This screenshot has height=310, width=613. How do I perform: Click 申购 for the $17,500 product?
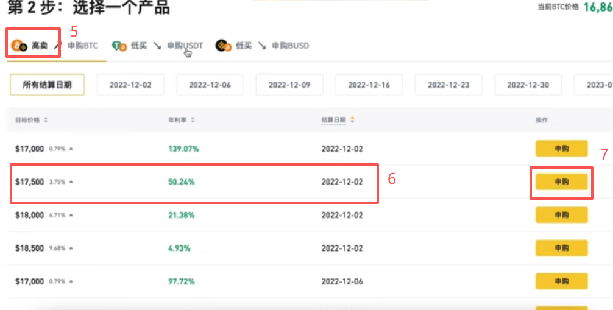[561, 181]
